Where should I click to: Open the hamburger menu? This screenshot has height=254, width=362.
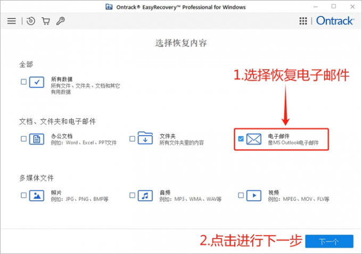point(12,21)
